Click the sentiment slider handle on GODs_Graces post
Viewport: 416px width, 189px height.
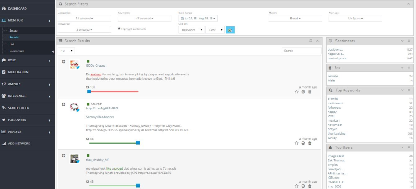(89, 92)
